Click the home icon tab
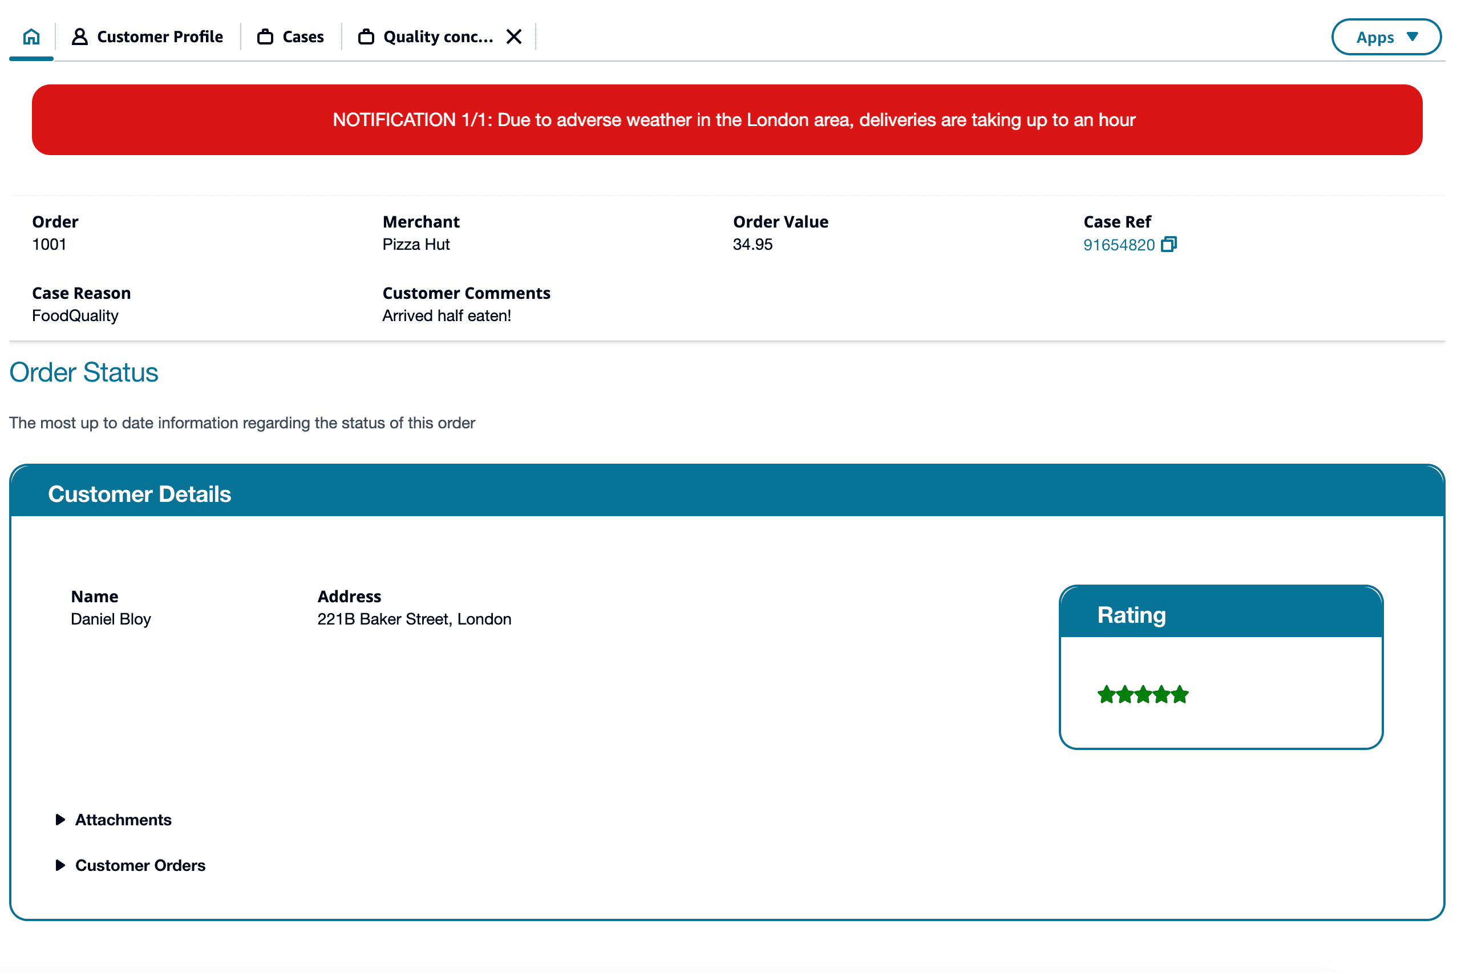This screenshot has height=973, width=1457. [31, 37]
